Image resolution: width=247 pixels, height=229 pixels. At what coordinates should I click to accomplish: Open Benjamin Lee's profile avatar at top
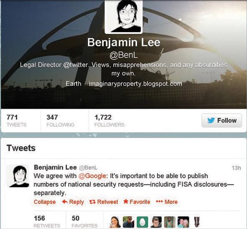(x=123, y=16)
